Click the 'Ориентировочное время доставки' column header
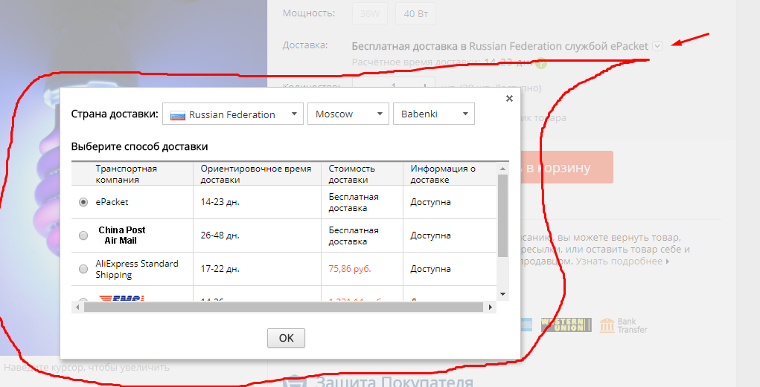This screenshot has width=760, height=387. 256,174
